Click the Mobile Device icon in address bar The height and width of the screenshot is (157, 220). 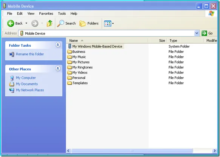(x=22, y=33)
